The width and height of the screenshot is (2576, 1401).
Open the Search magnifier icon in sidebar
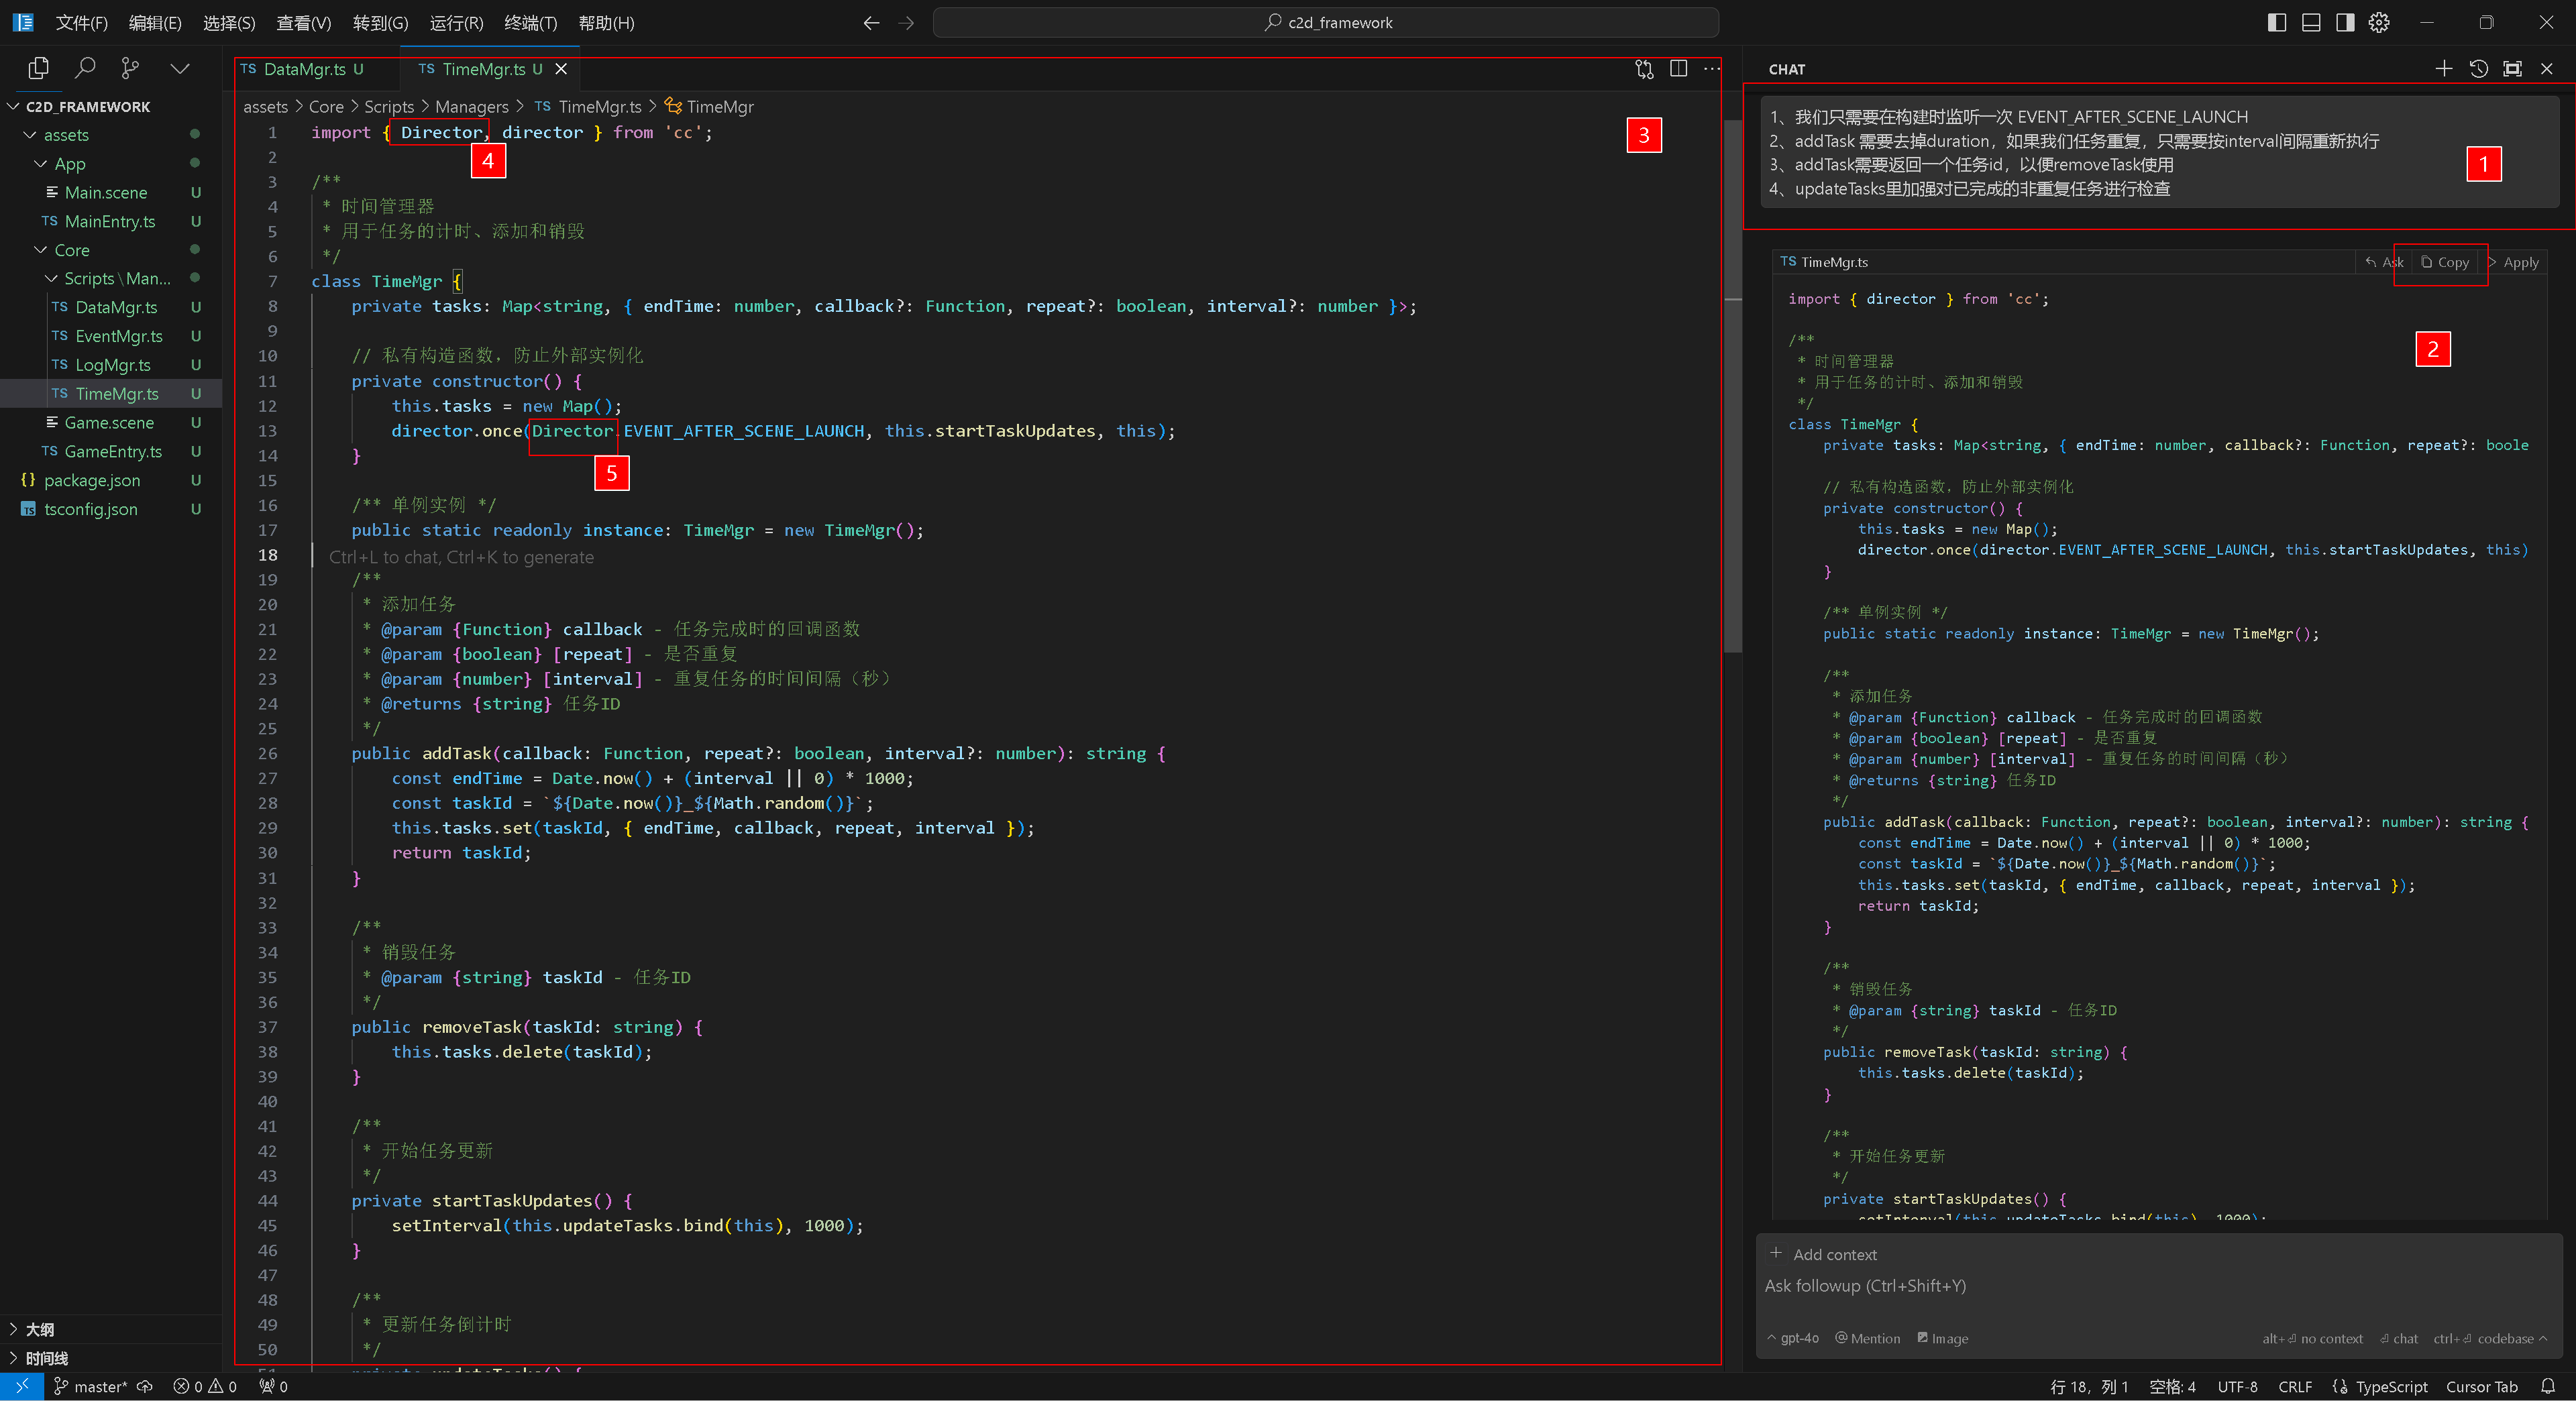(85, 68)
